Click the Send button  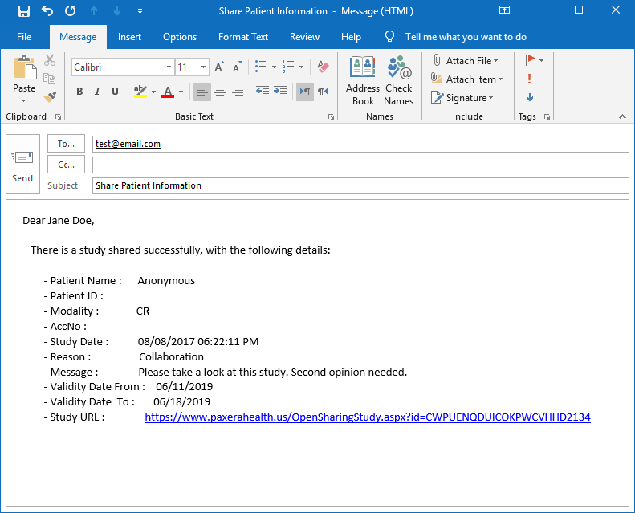(22, 165)
